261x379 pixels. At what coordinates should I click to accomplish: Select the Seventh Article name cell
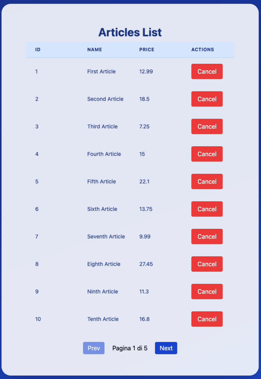(x=106, y=237)
